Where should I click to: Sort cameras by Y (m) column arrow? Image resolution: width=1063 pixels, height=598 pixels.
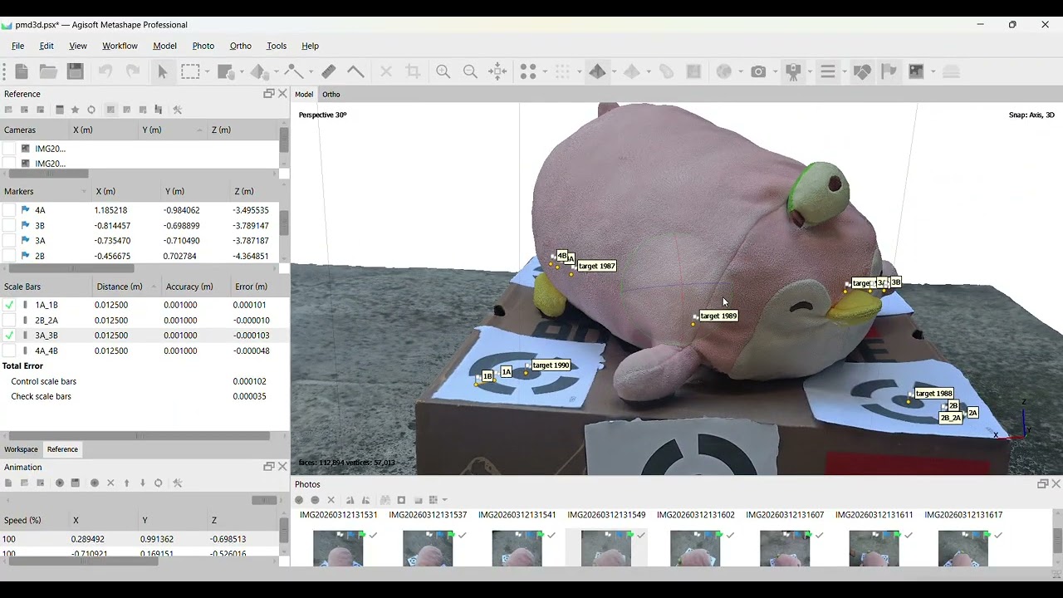(x=199, y=130)
